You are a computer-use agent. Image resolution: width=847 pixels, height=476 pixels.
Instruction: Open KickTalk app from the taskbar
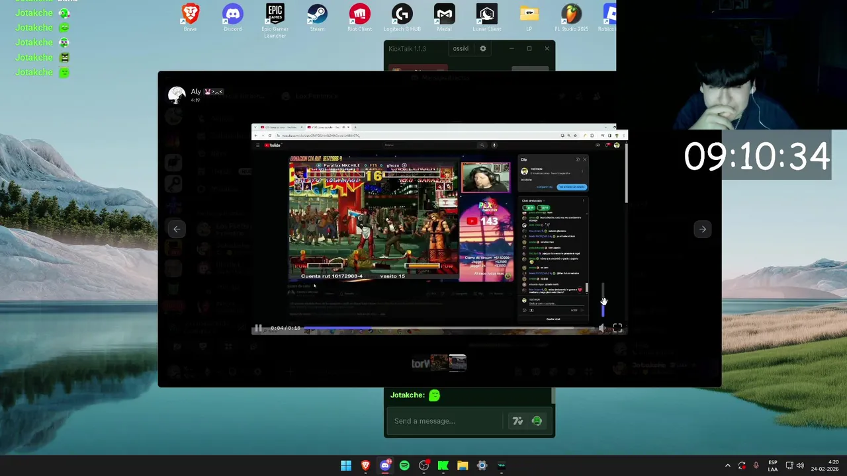point(502,466)
